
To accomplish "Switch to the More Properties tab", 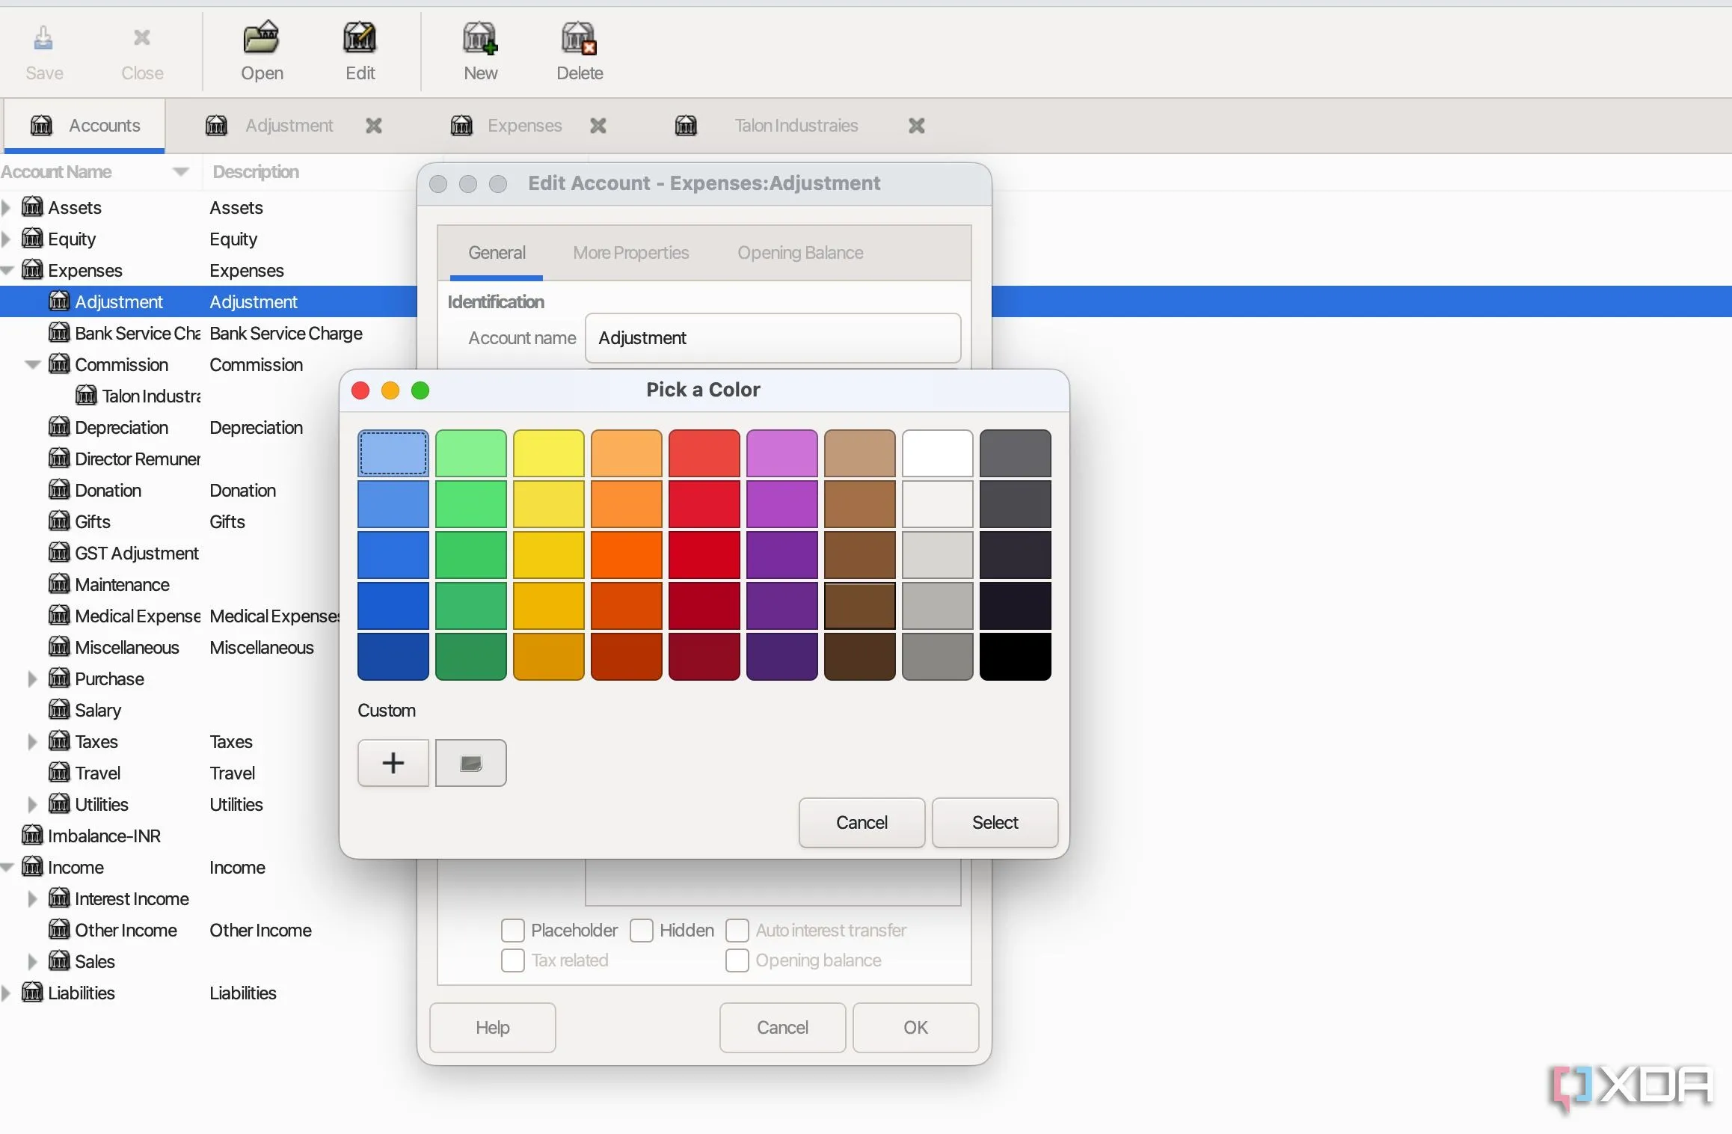I will 630,253.
